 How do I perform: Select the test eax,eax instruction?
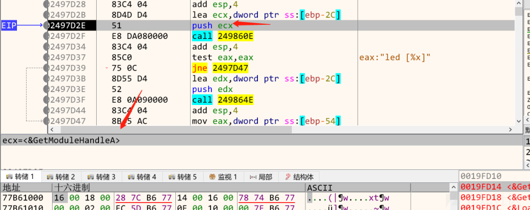click(x=222, y=58)
